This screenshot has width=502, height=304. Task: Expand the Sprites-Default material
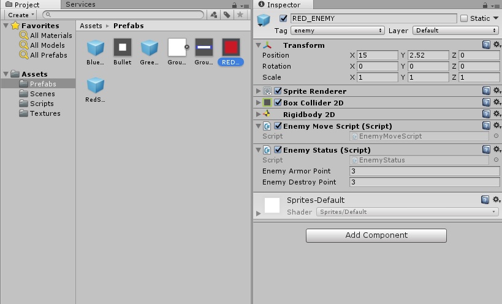(x=259, y=213)
